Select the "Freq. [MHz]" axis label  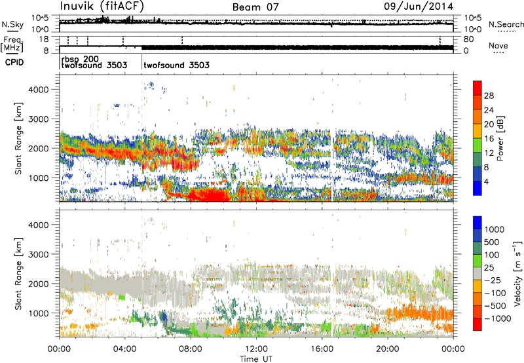pyautogui.click(x=12, y=45)
